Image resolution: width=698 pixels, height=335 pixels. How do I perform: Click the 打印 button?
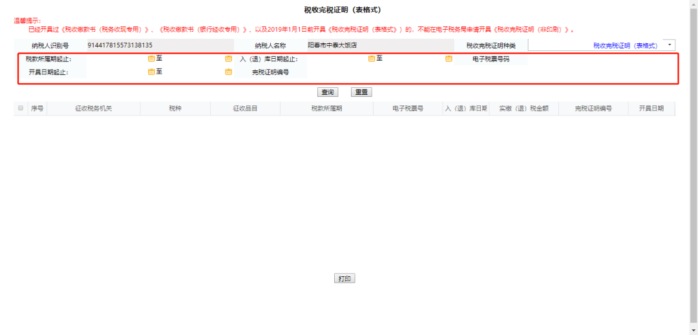click(x=344, y=279)
